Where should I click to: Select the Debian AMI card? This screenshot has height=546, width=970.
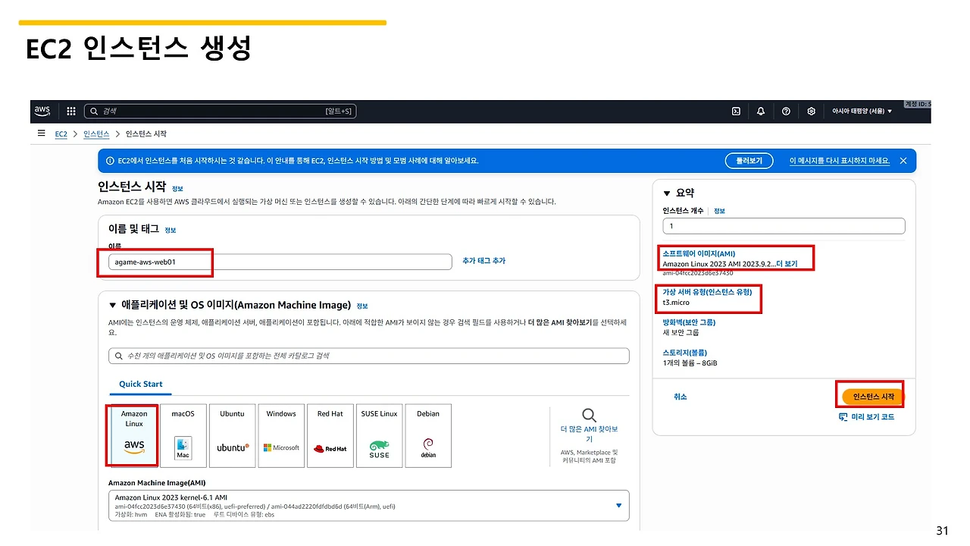428,435
